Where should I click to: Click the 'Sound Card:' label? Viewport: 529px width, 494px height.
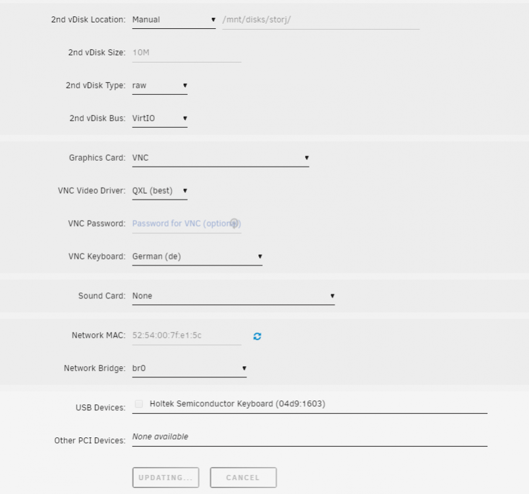point(102,296)
